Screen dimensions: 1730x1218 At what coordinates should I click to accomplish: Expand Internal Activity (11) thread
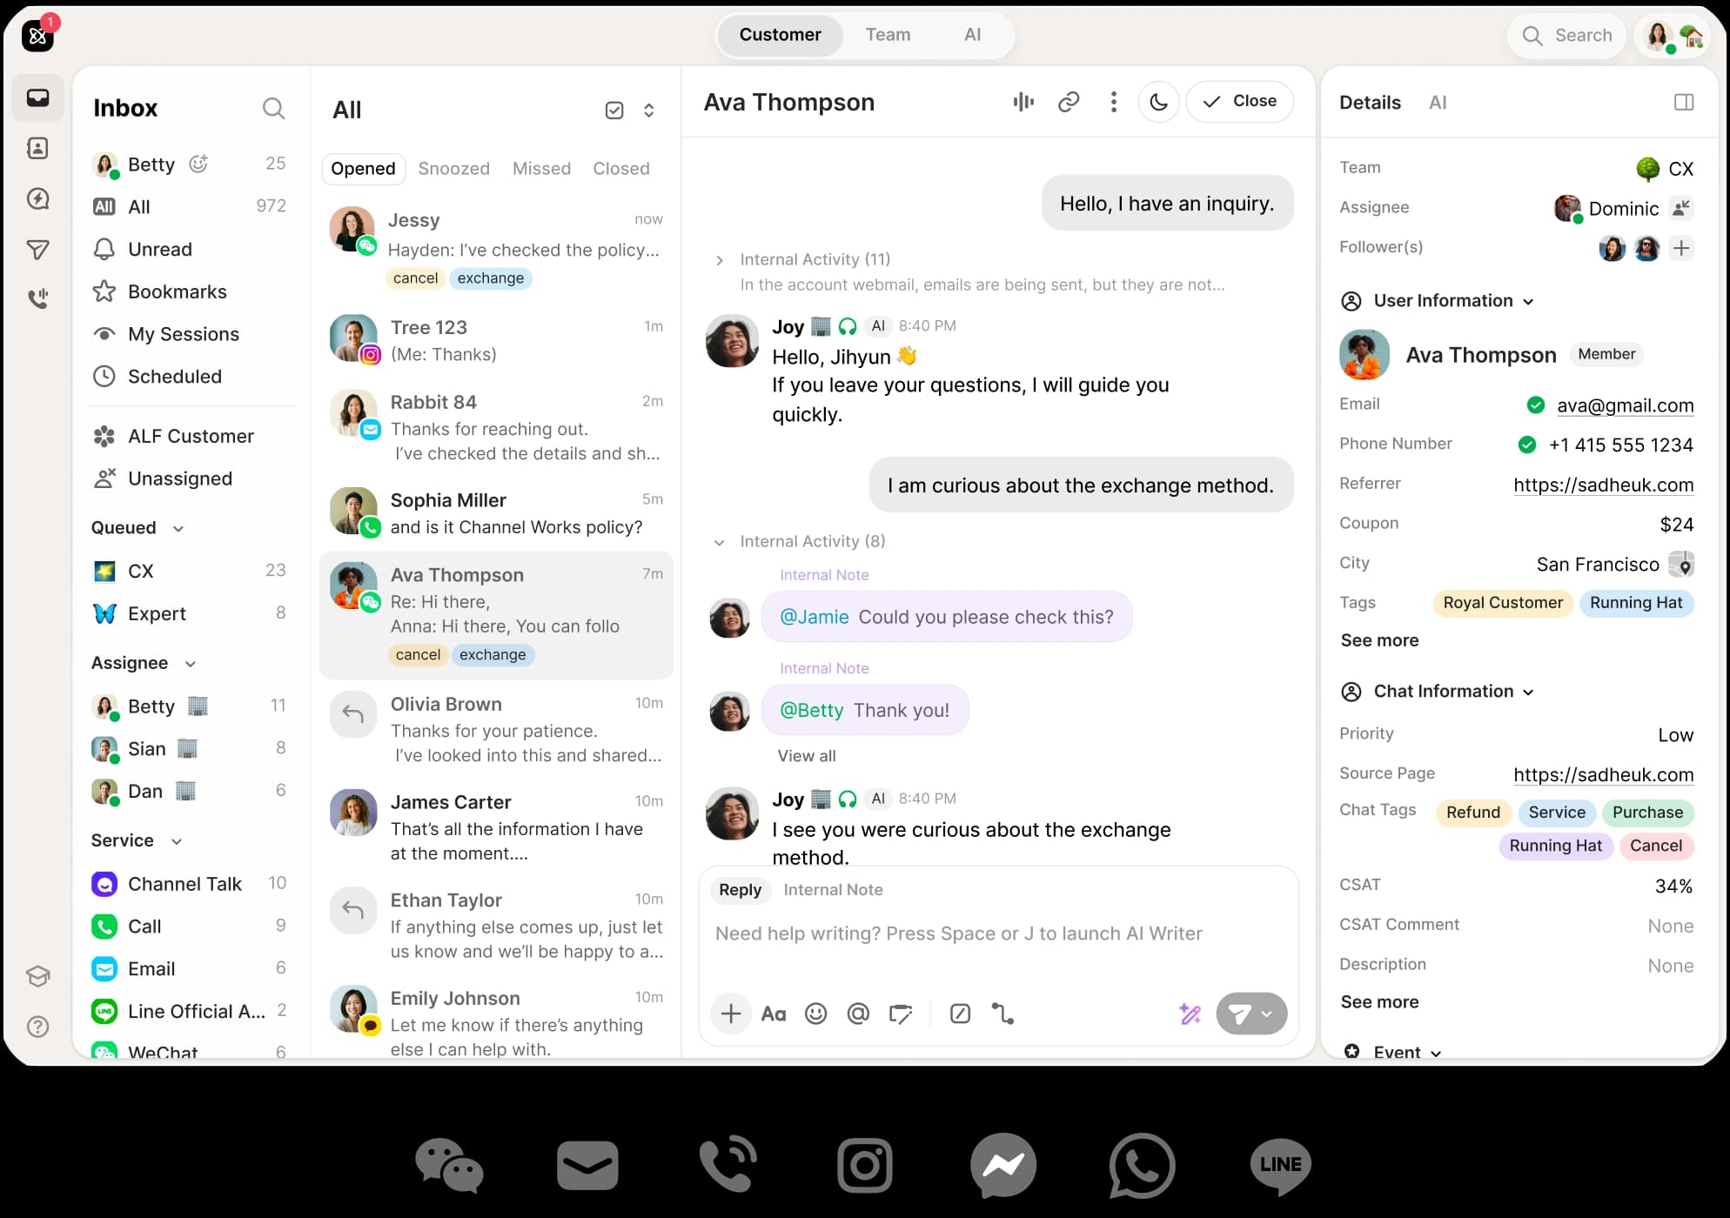point(720,260)
